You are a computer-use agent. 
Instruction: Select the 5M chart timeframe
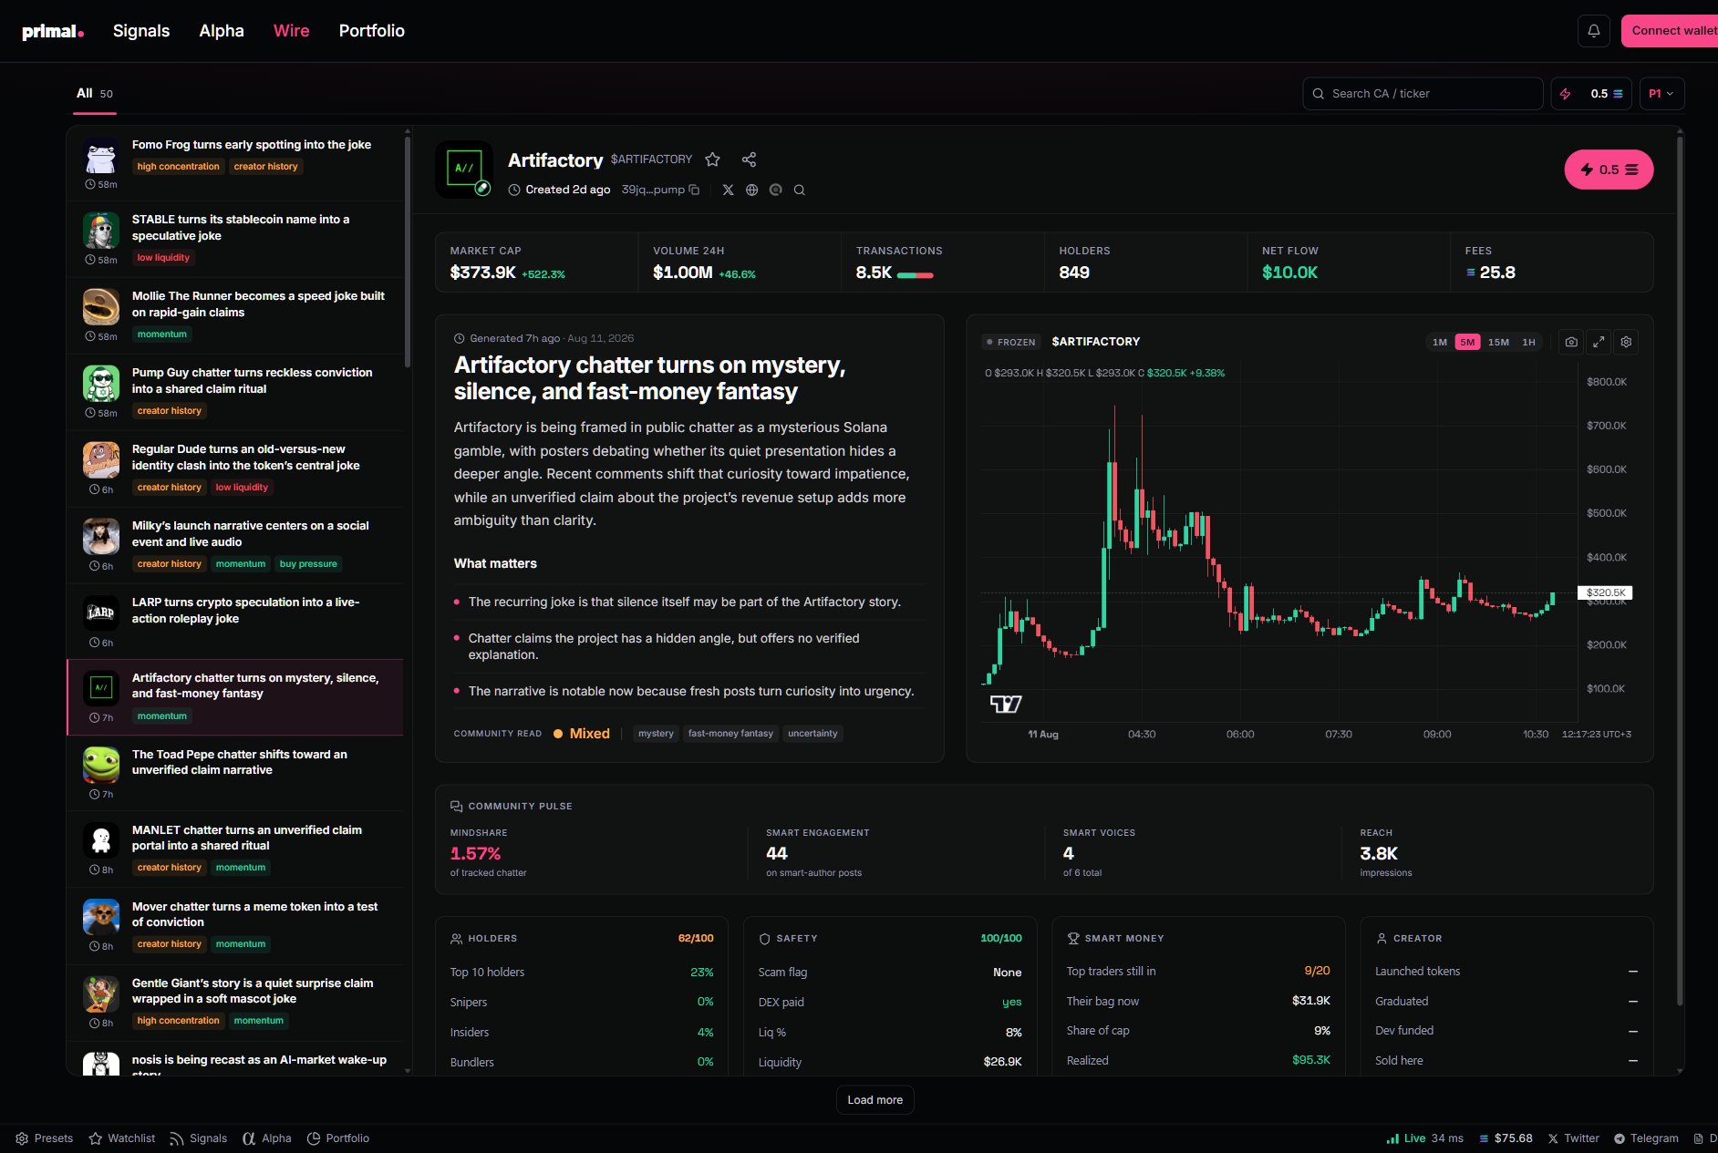click(1467, 343)
